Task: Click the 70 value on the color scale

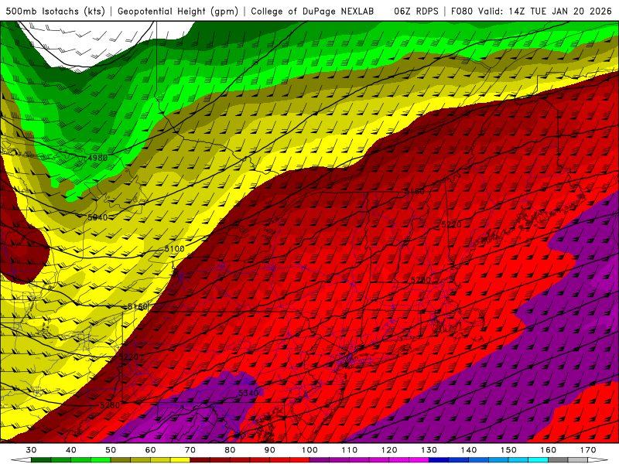Action: [x=190, y=450]
